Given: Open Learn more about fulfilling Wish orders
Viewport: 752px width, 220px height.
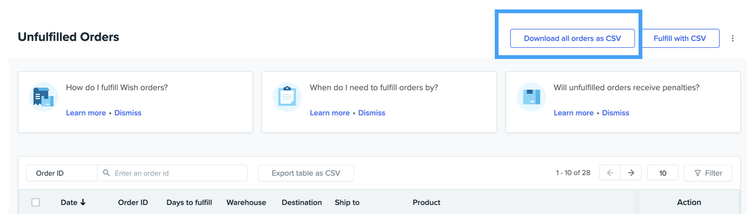Looking at the screenshot, I should click(x=86, y=113).
